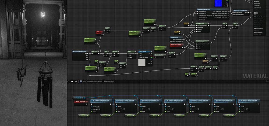Select the 0,0,1 constant vector node
The width and height of the screenshot is (269, 126).
pyautogui.click(x=186, y=24)
